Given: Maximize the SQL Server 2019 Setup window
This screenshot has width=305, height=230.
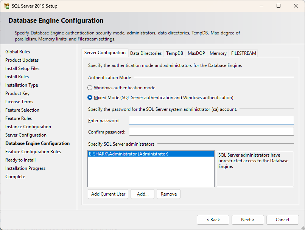Looking at the screenshot, I should 279,6.
